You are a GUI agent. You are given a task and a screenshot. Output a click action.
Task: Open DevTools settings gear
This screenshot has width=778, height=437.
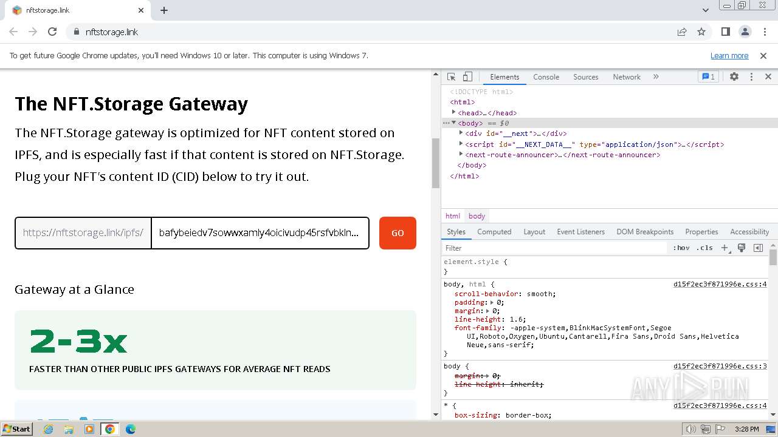[x=734, y=77]
